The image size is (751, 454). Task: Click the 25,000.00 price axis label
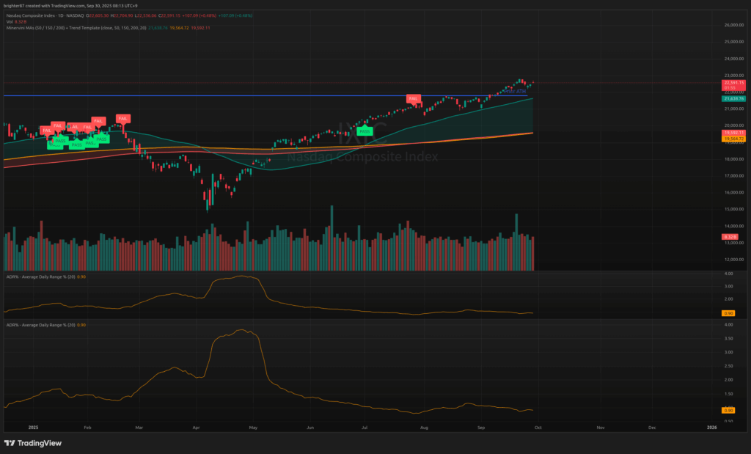(733, 42)
